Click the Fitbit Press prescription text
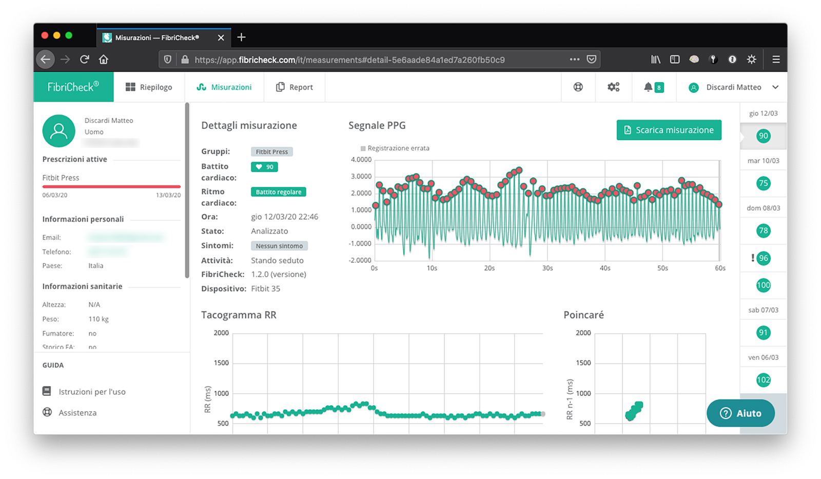The width and height of the screenshot is (821, 479). [61, 178]
